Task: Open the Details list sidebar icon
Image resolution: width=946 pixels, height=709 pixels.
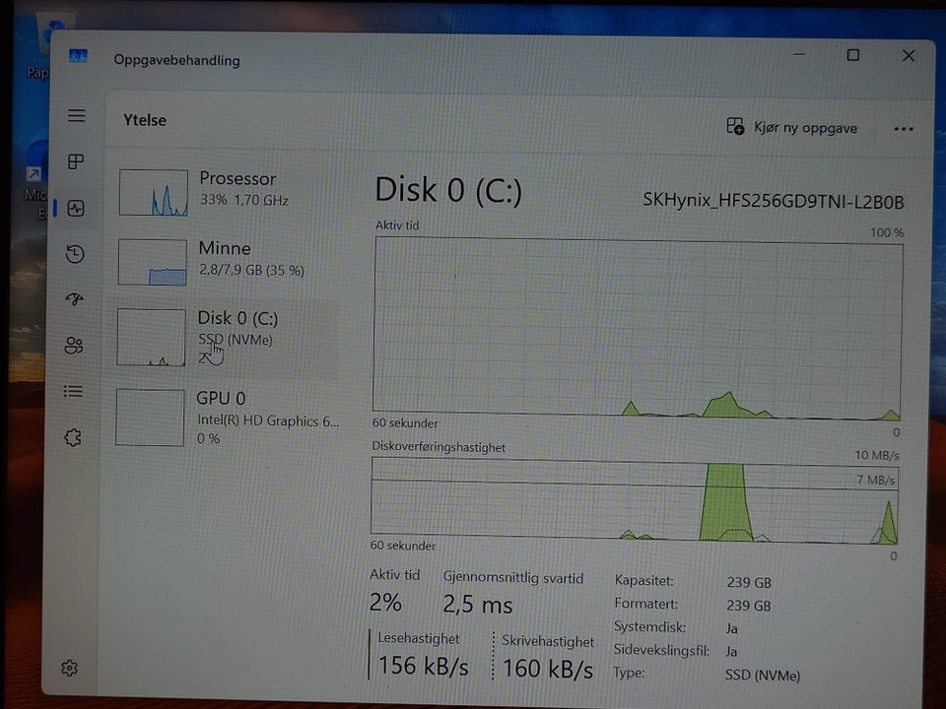Action: click(x=73, y=391)
